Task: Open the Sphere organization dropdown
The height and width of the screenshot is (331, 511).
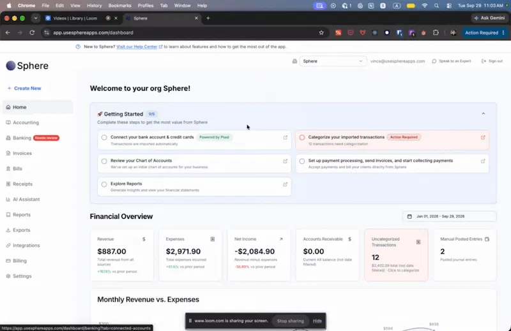Action: (332, 61)
